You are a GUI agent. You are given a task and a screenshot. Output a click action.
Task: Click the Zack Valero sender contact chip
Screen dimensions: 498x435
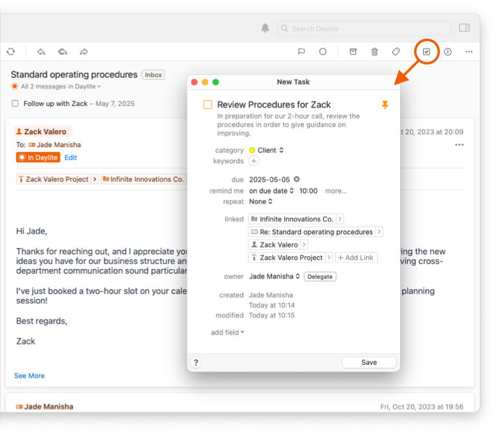pyautogui.click(x=42, y=132)
